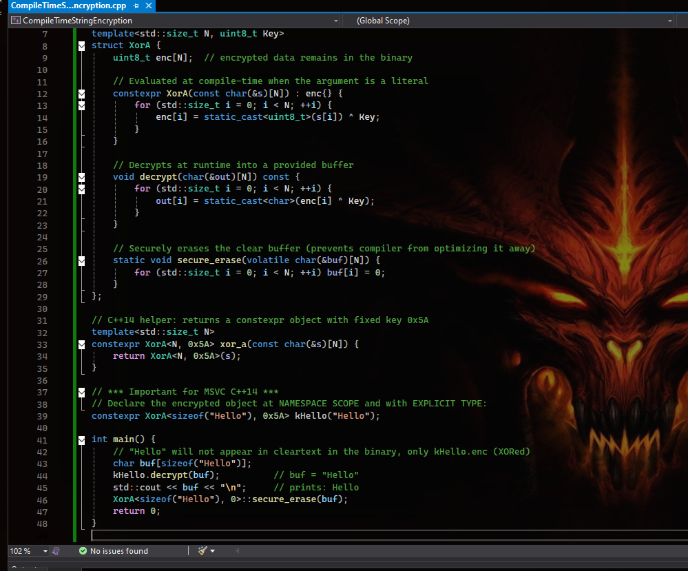Viewport: 688px width, 571px height.
Task: Open the zoom percentage dropdown
Action: 45,551
